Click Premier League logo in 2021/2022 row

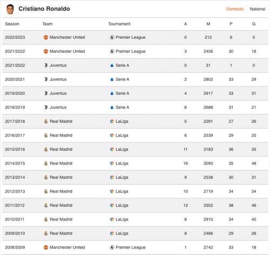(112, 51)
